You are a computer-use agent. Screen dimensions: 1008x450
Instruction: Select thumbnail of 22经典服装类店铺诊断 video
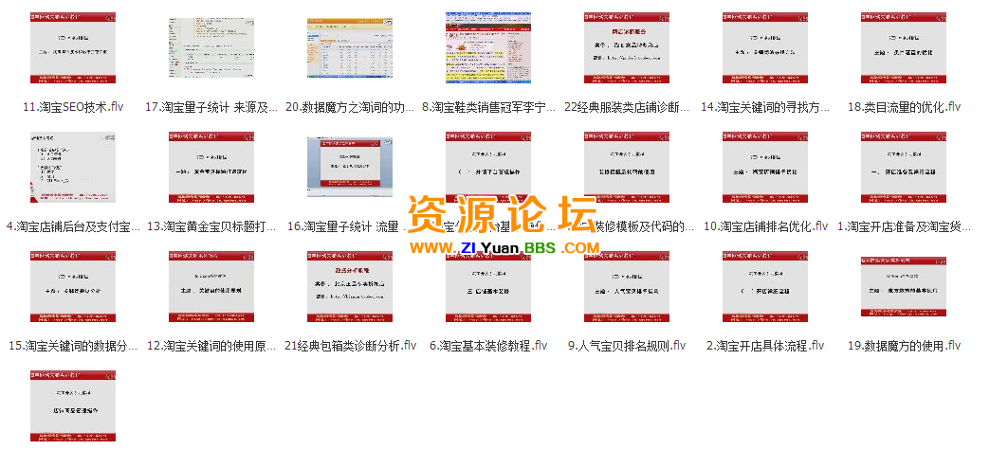click(627, 47)
